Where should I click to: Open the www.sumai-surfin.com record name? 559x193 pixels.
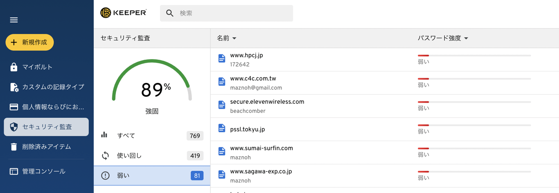tap(261, 148)
